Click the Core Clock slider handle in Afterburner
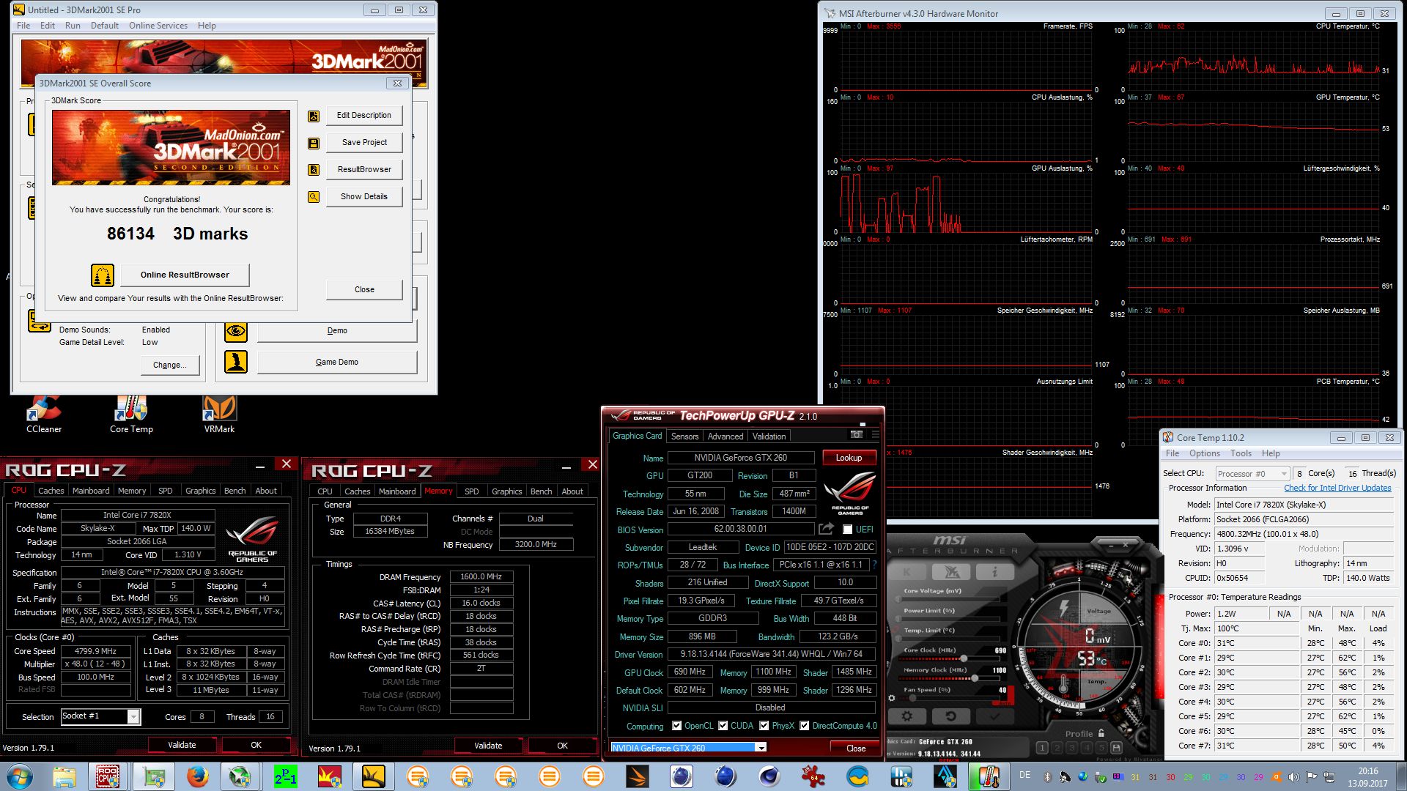 [963, 658]
